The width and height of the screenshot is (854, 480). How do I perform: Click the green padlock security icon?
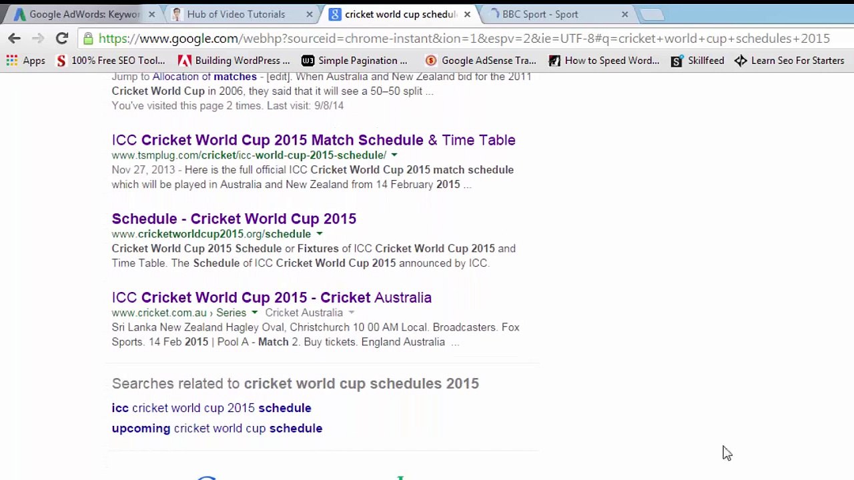[88, 39]
